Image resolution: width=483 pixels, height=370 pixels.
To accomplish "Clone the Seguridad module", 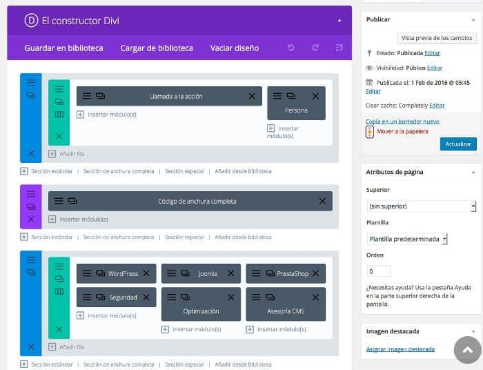I will 101,298.
